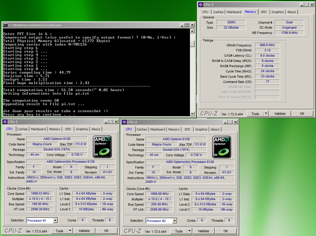The width and height of the screenshot is (316, 236).
Task: Minimize the Processor #2 CPU-Z window
Action: click(225, 122)
